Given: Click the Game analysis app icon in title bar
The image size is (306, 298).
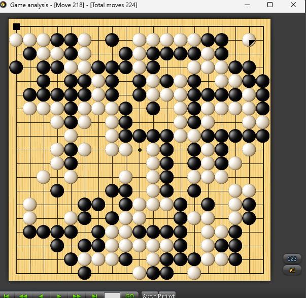Looking at the screenshot, I should pyautogui.click(x=5, y=5).
